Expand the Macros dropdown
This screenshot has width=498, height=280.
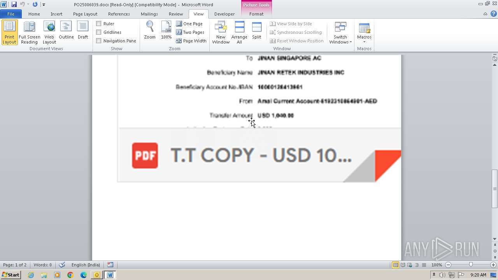[364, 32]
